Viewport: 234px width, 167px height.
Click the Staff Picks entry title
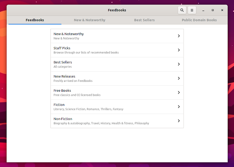[x=62, y=48]
